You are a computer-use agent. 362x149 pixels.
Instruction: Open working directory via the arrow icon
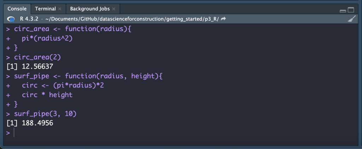[x=223, y=19]
